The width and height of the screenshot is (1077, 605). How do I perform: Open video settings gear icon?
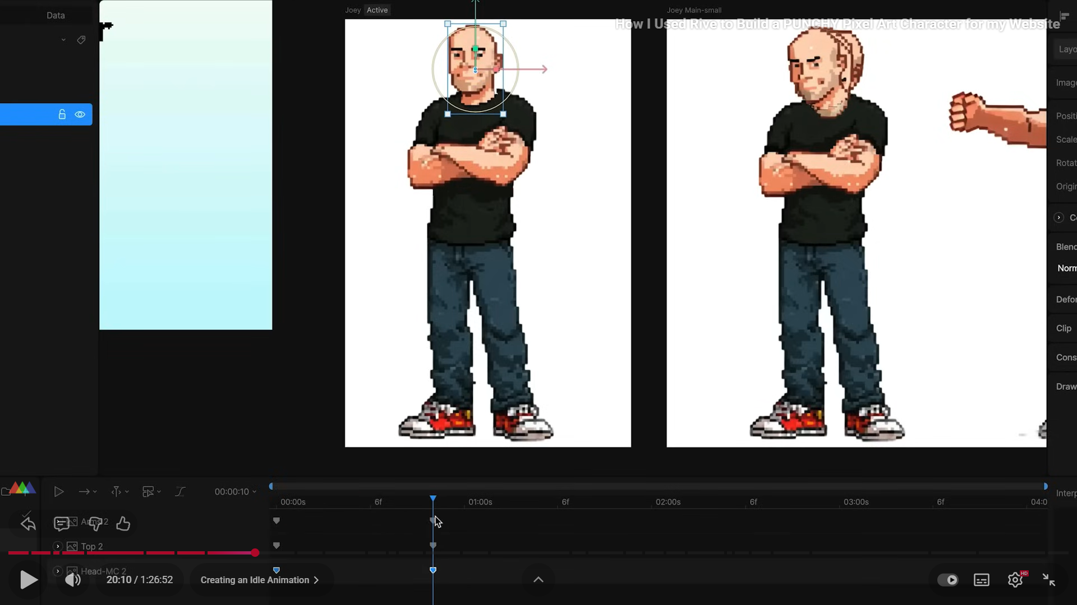pyautogui.click(x=1015, y=580)
